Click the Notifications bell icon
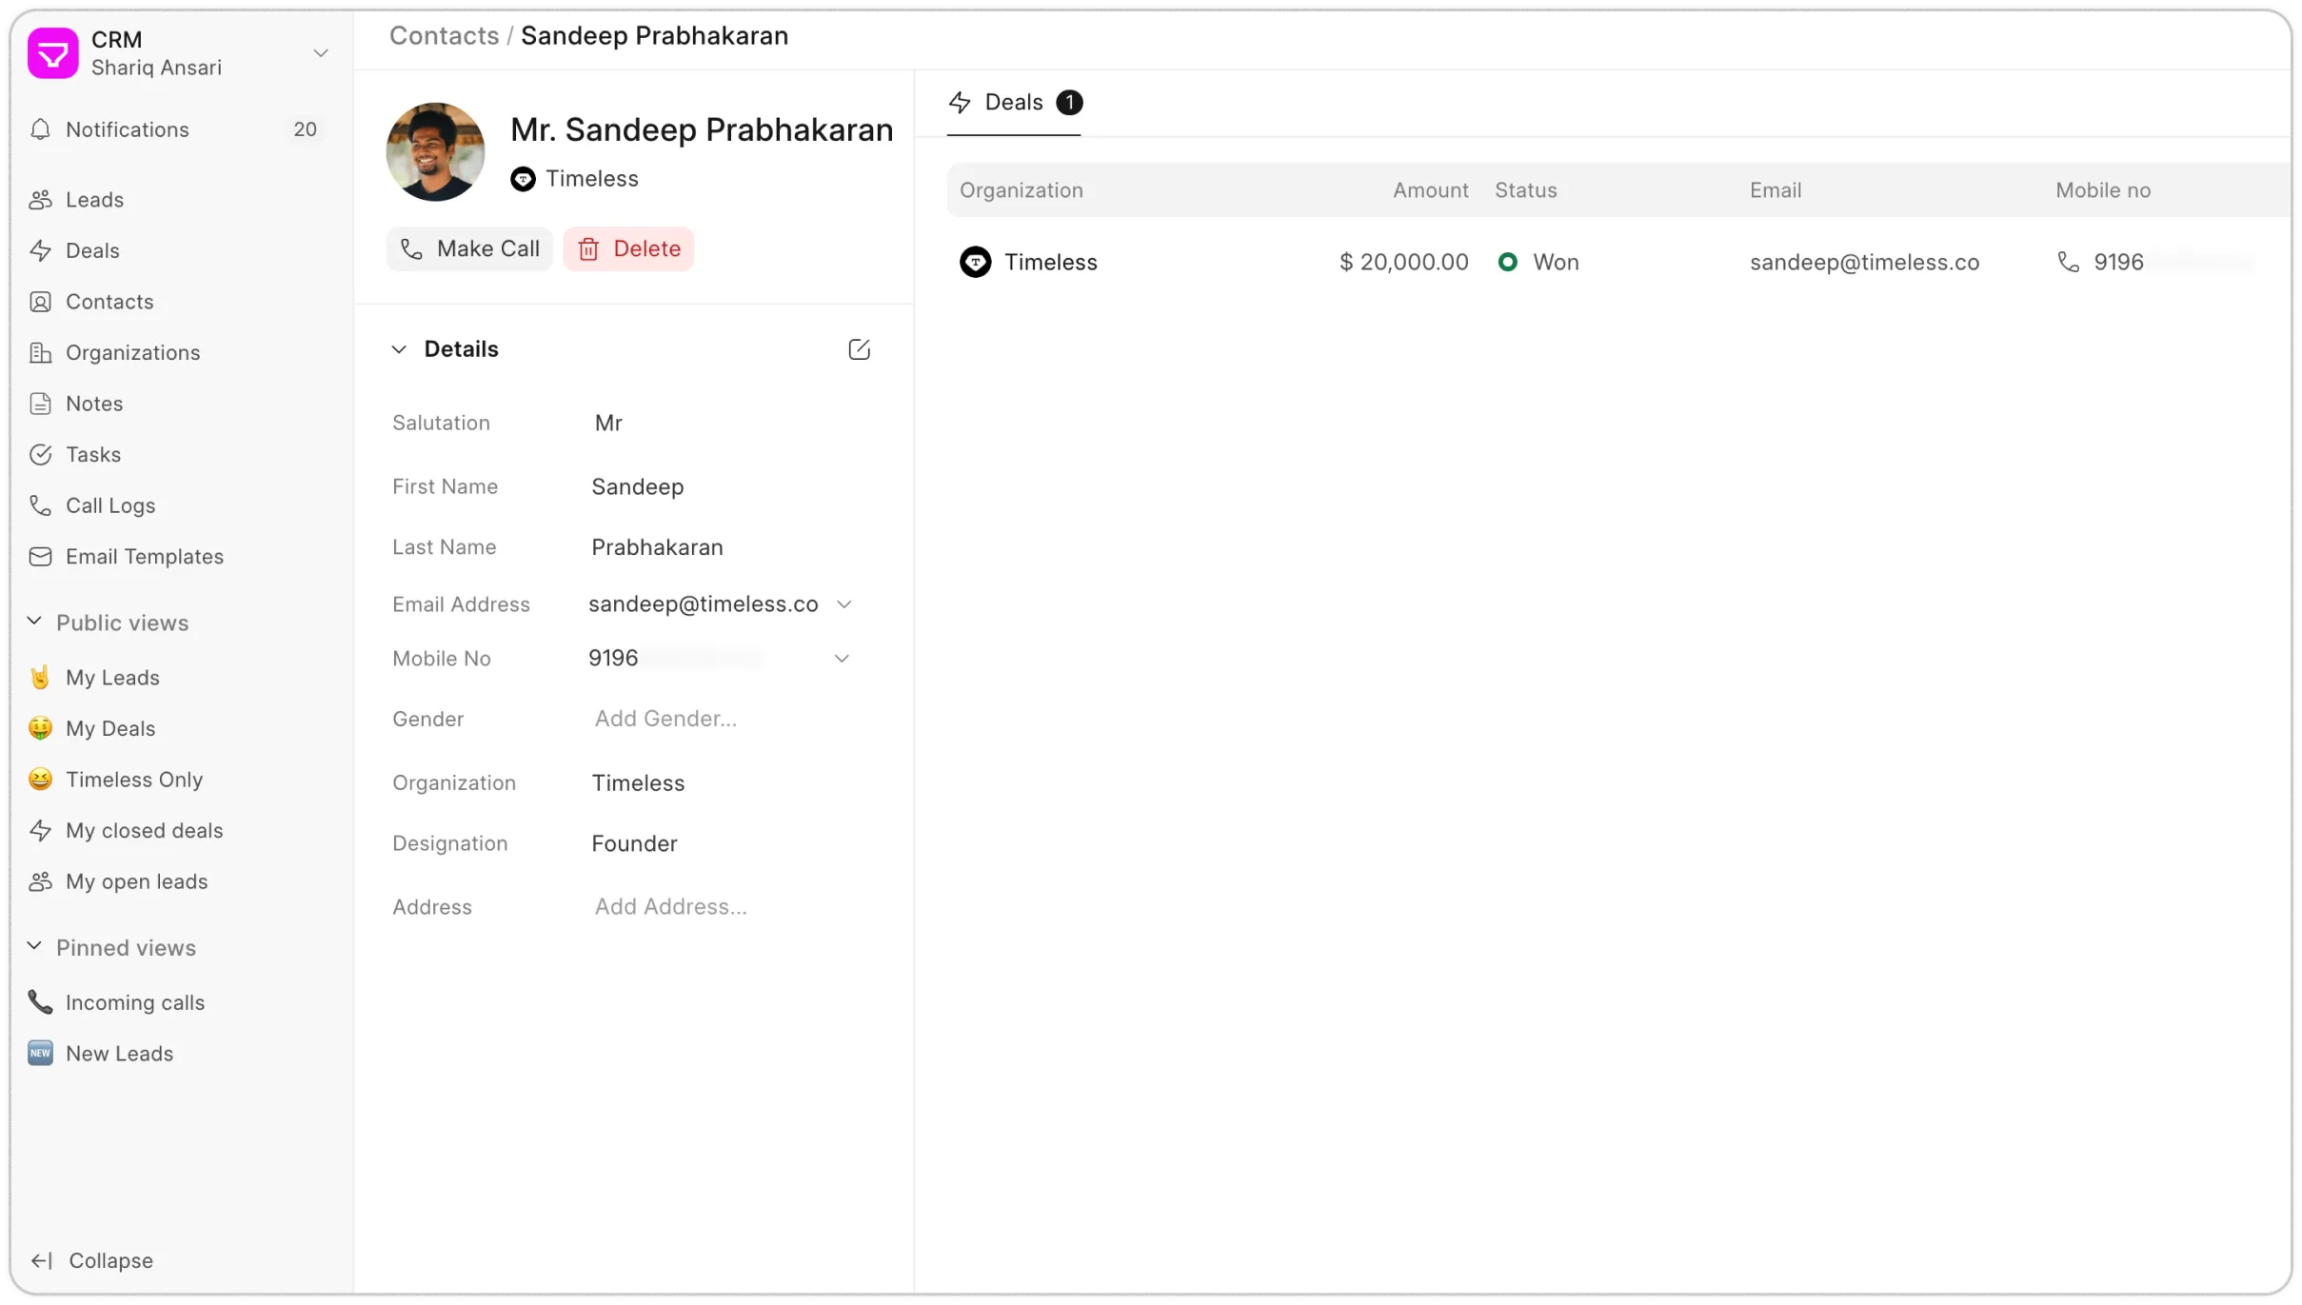This screenshot has width=2302, height=1305. pos(40,129)
